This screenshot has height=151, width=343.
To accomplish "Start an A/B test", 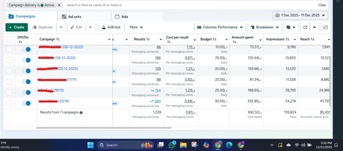I will point(111,27).
